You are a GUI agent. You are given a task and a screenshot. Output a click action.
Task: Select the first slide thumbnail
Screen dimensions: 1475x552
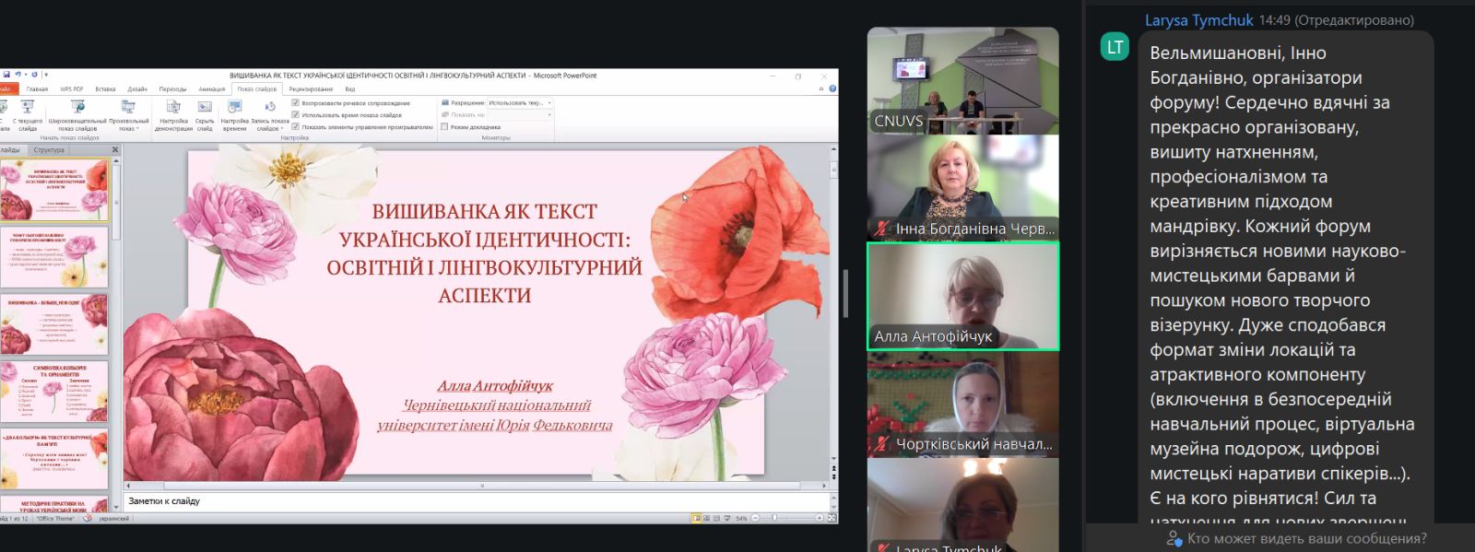[x=54, y=189]
